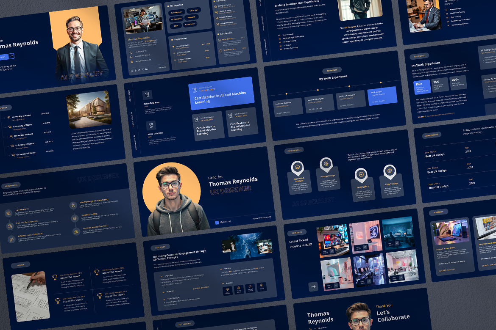Click Visit Online arrow on the gaming monitors thumbnail
Viewport: 496px width, 330px height.
(x=332, y=252)
